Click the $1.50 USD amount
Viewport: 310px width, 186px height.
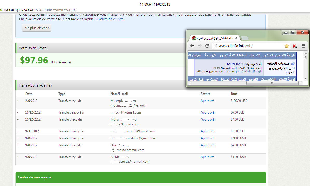(x=238, y=131)
